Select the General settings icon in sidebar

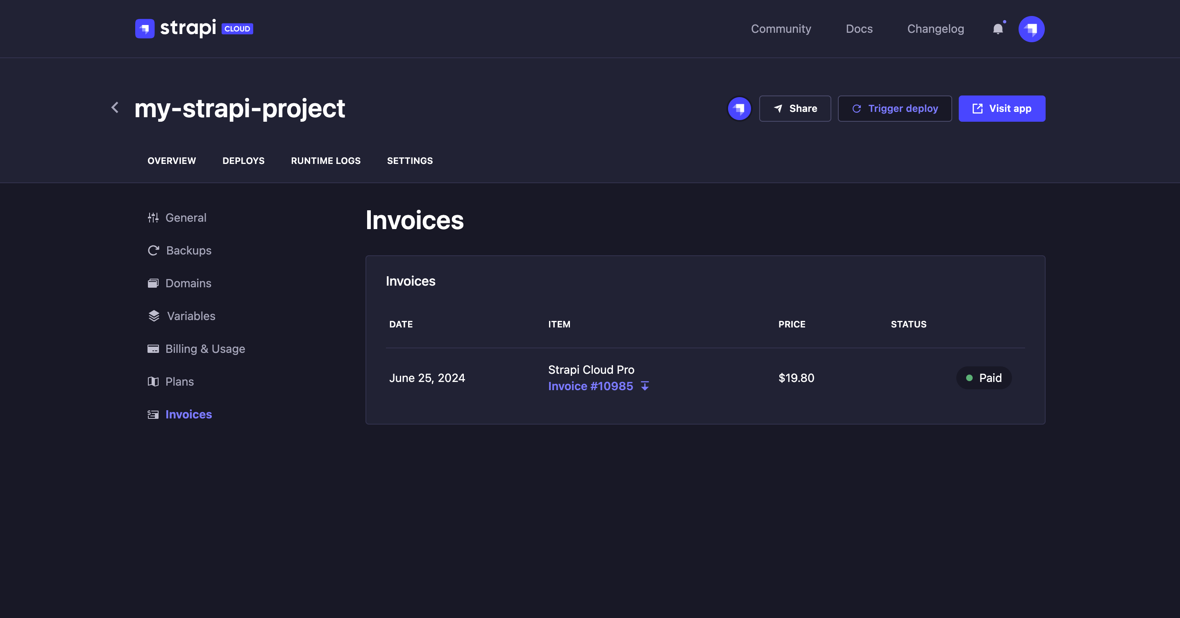click(x=154, y=218)
